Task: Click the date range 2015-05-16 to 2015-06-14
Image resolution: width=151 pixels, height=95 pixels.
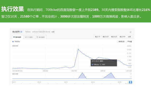Action: click(x=41, y=32)
